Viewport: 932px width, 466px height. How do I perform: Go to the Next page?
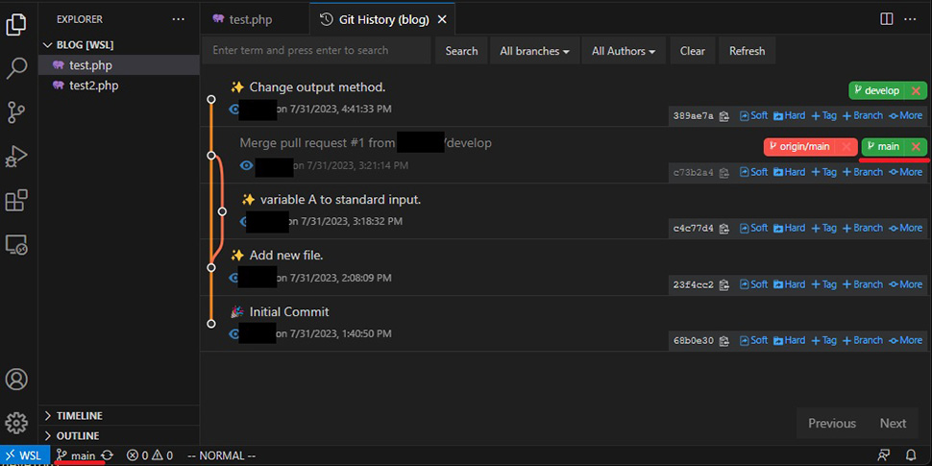[x=893, y=423]
